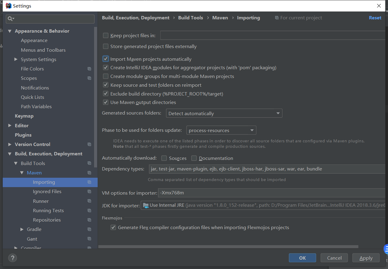Click the project-level icon beside Maven
The width and height of the screenshot is (388, 269).
pos(89,173)
